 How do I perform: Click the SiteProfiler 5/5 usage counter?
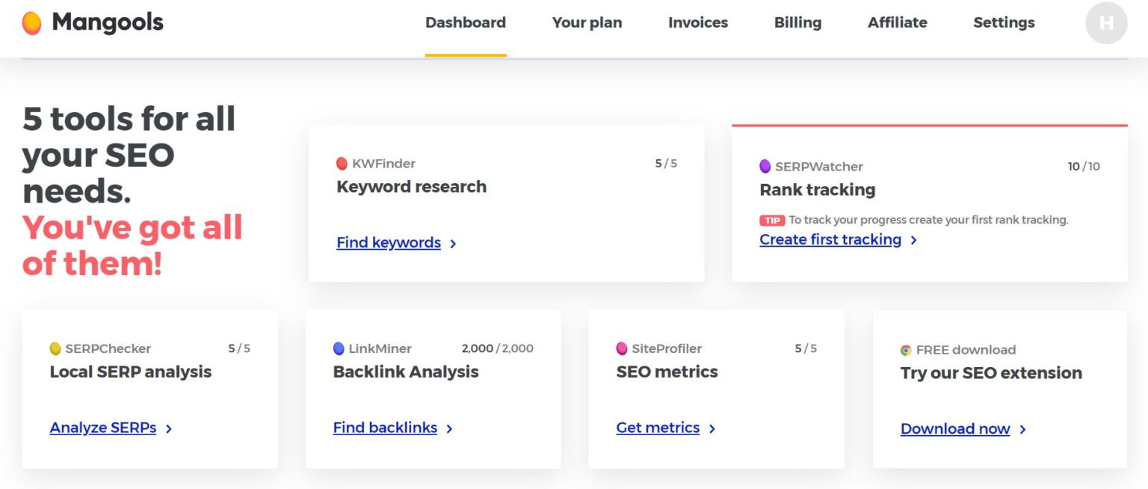tap(806, 348)
